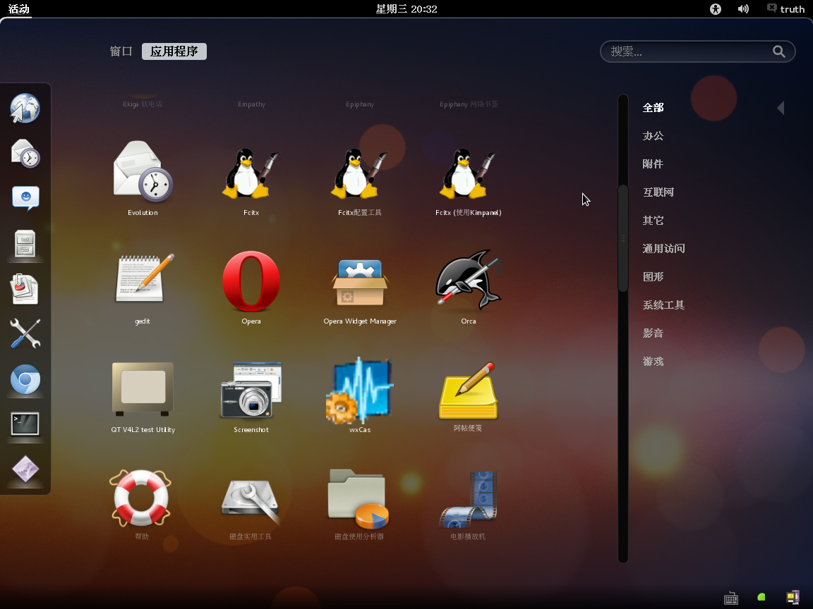Open web browser globe icon in dash

pyautogui.click(x=25, y=109)
